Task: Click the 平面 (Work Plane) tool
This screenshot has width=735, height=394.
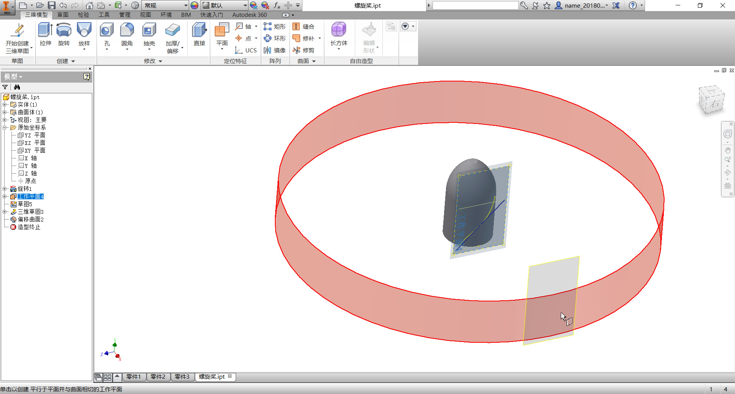Action: (x=222, y=35)
